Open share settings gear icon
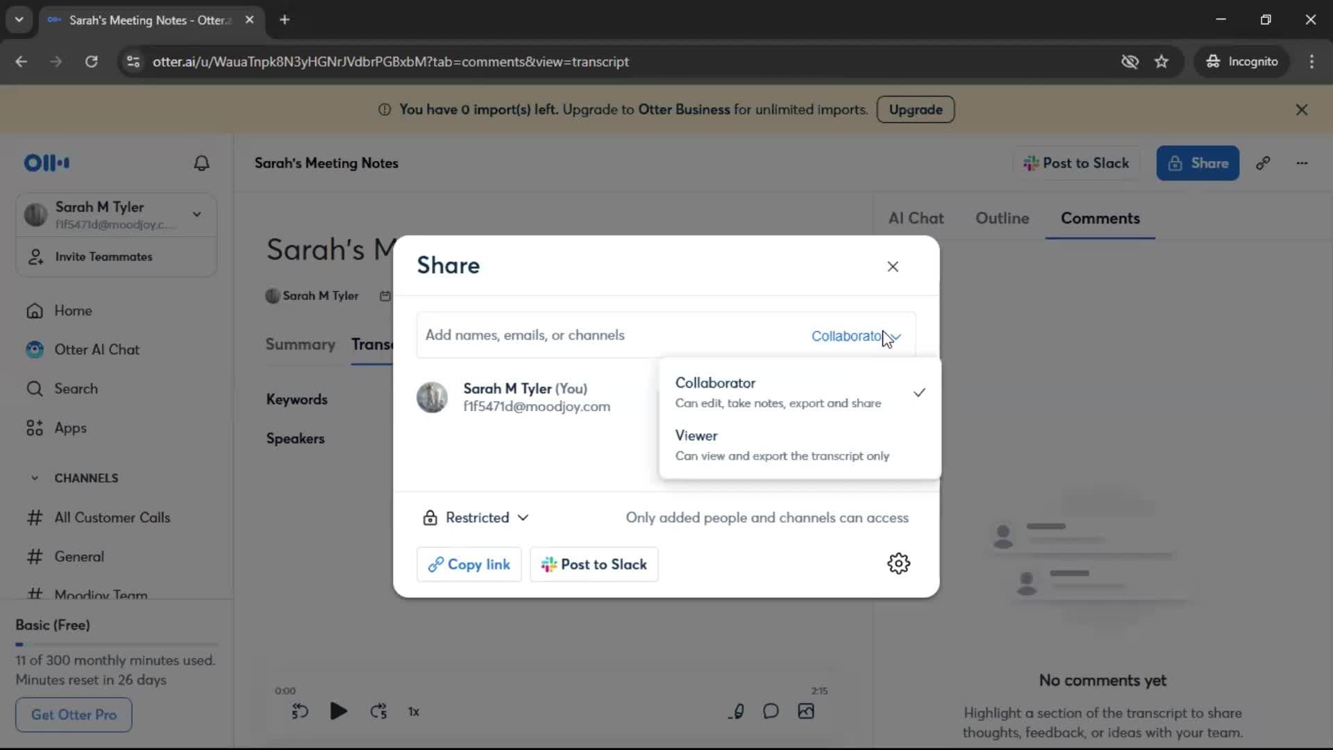Viewport: 1333px width, 750px height. click(898, 563)
